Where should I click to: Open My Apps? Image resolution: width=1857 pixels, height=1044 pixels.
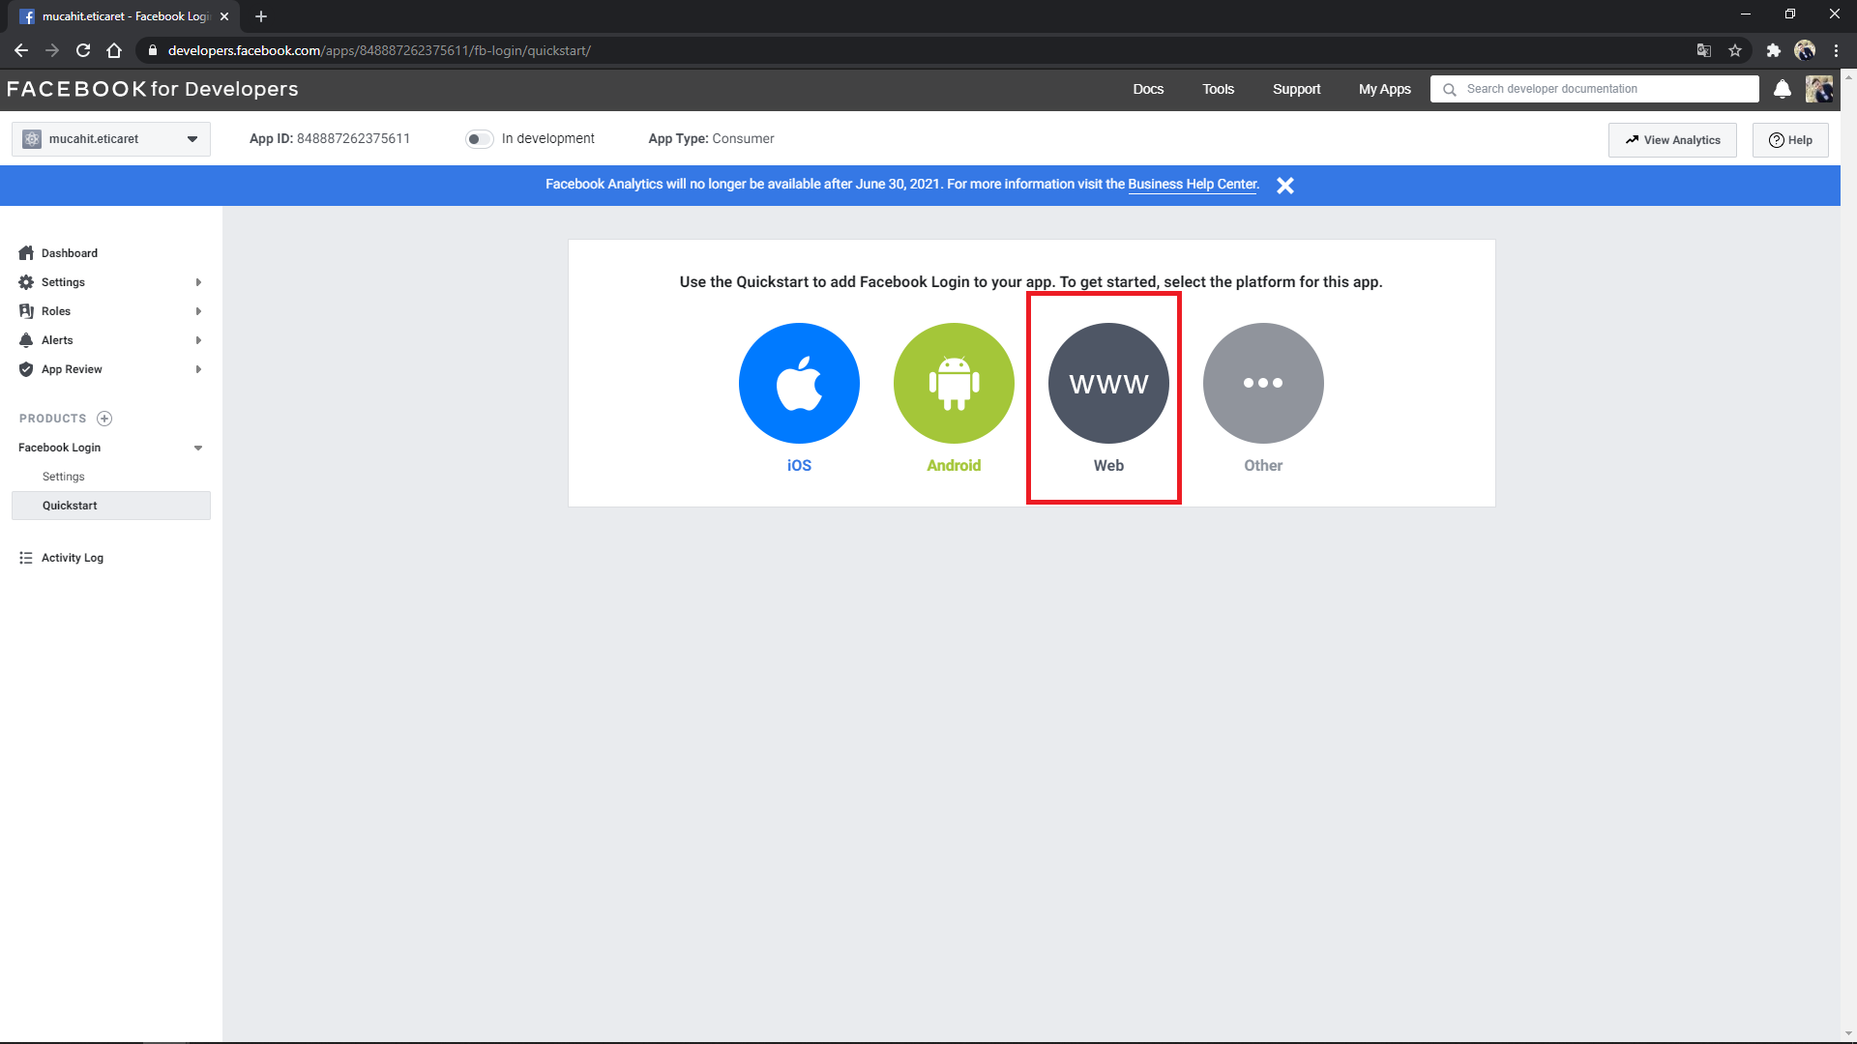point(1384,89)
